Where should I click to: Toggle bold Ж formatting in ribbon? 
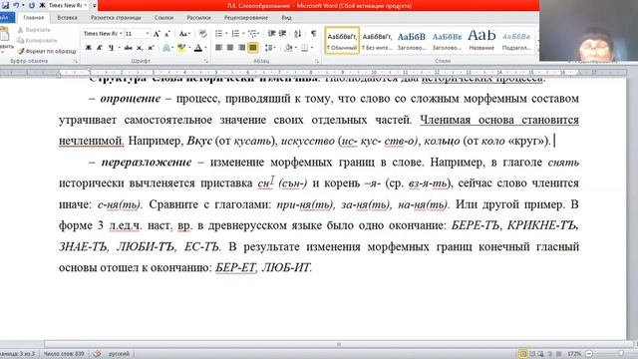pyautogui.click(x=89, y=48)
